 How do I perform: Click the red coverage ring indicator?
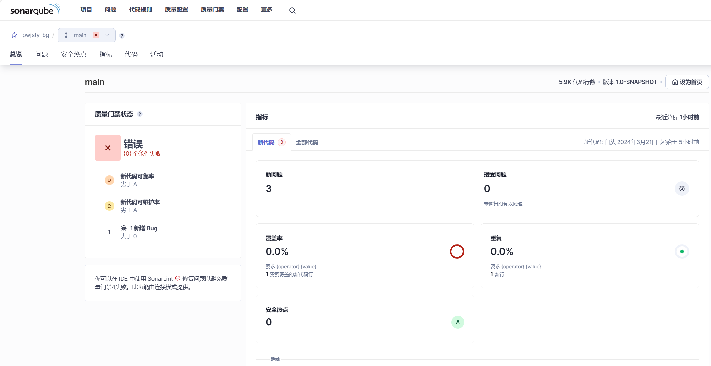[x=457, y=252]
